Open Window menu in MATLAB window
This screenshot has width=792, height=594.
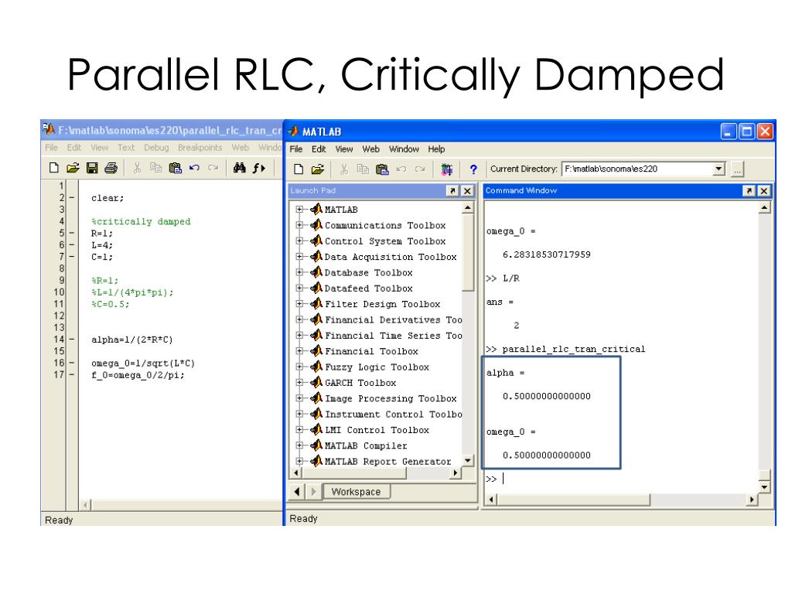tap(404, 149)
